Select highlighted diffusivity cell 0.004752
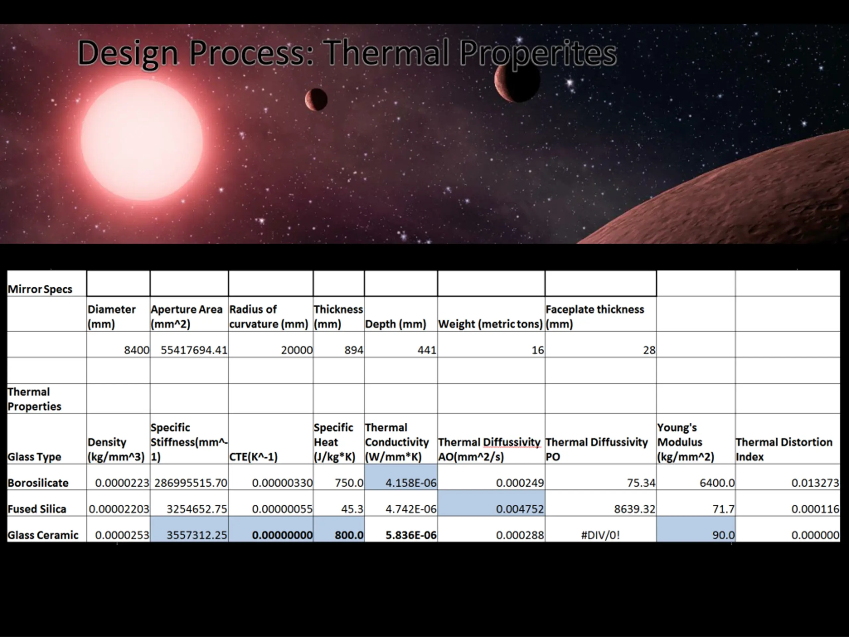The width and height of the screenshot is (849, 637). pos(491,503)
